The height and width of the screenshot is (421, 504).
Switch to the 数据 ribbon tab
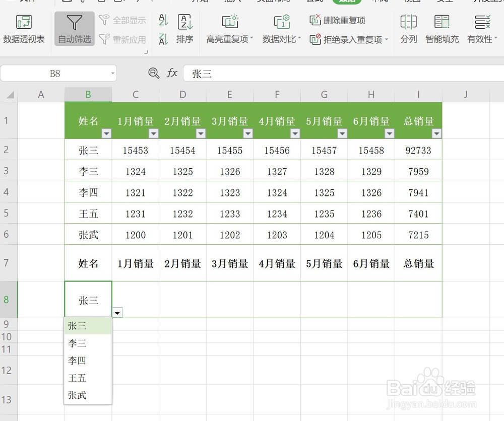pyautogui.click(x=347, y=2)
